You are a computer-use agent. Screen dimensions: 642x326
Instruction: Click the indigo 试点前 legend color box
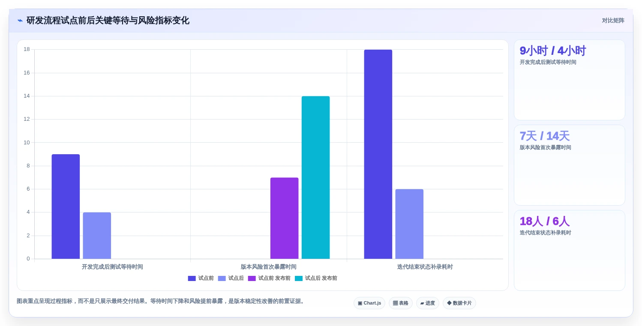(x=192, y=278)
